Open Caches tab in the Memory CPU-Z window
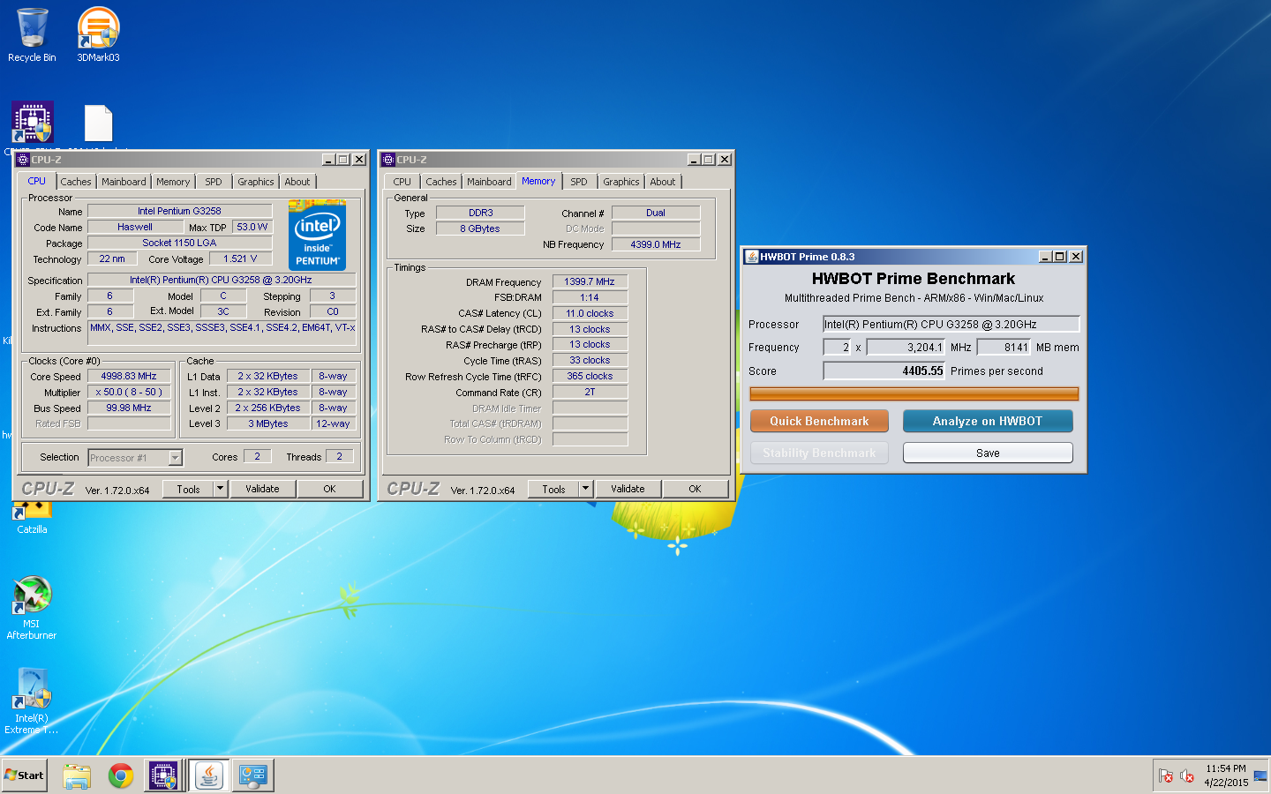 [x=441, y=182]
